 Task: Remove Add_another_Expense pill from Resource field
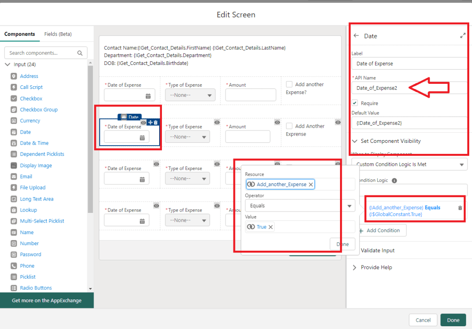click(x=311, y=185)
